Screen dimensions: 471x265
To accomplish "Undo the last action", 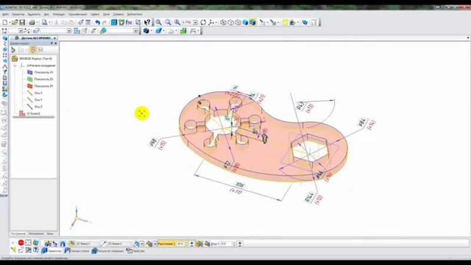I will click(97, 22).
